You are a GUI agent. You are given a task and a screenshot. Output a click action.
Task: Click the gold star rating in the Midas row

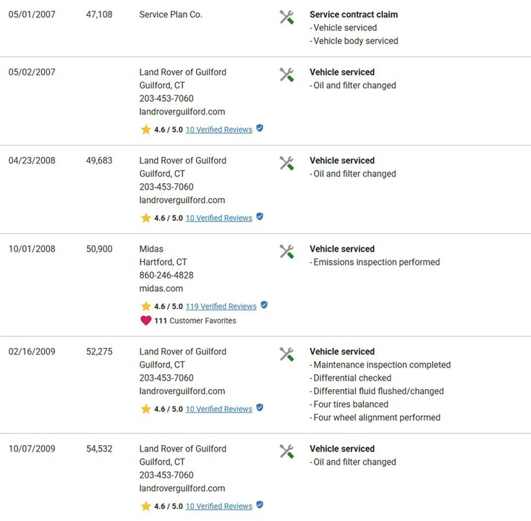click(146, 306)
